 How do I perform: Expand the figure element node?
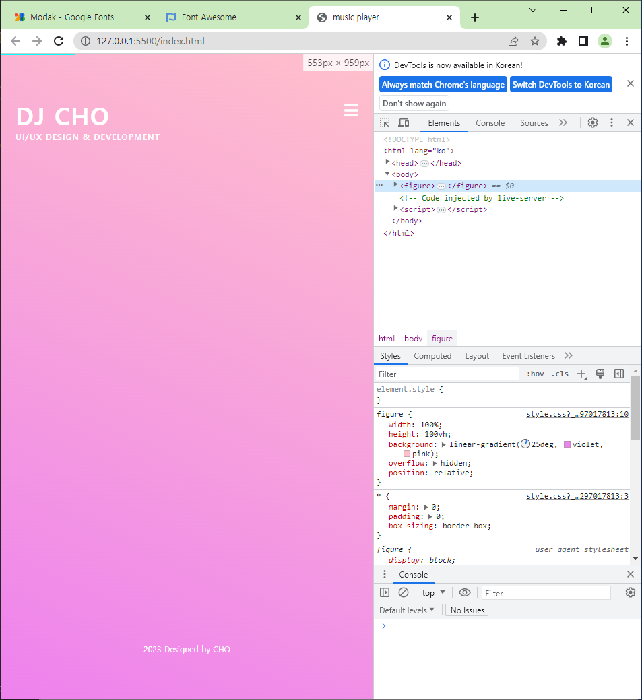395,185
